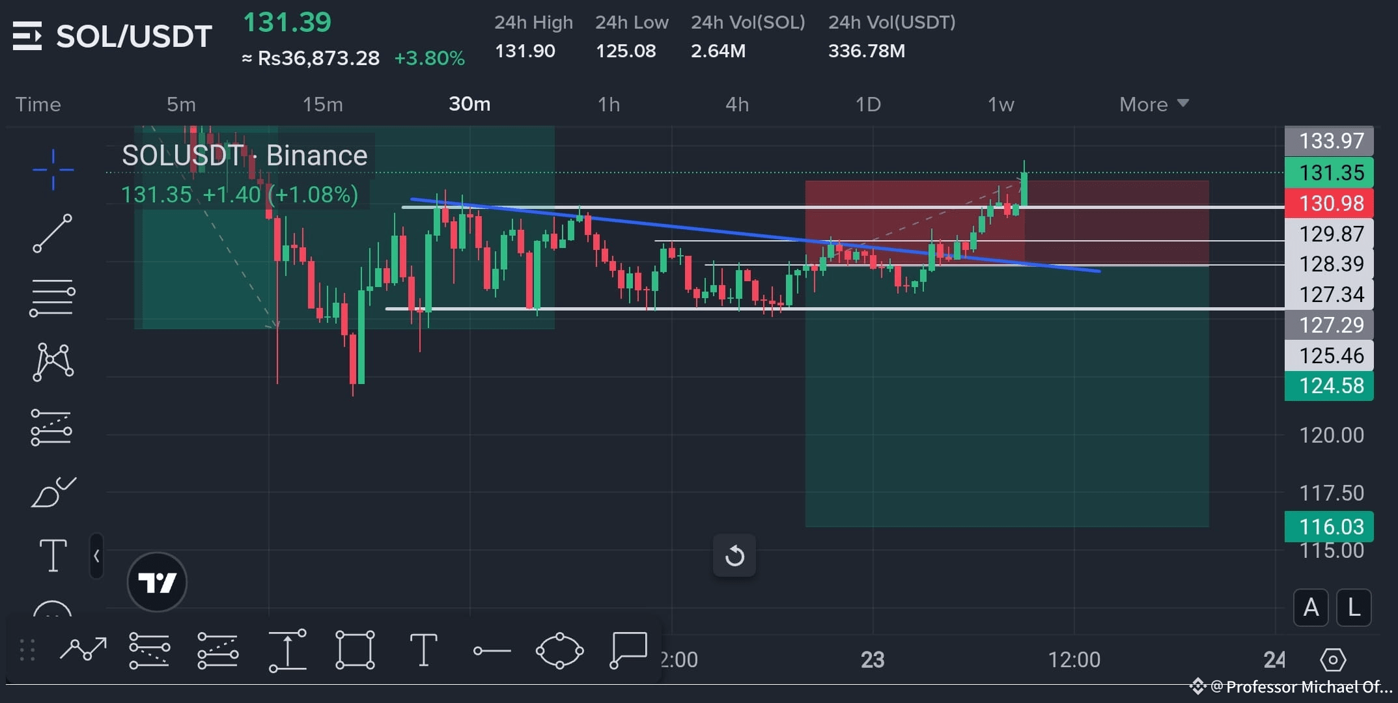The image size is (1398, 703).
Task: Click the 24h Low value 125.08
Action: [626, 51]
